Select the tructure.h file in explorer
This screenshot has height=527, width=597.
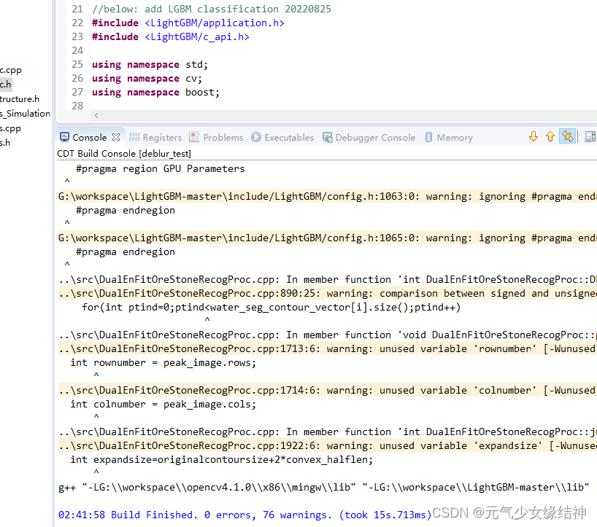[x=20, y=99]
